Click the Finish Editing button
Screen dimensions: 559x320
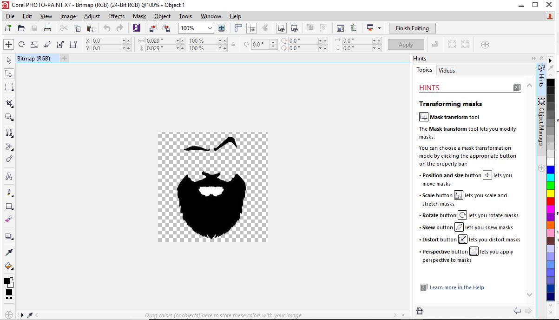click(412, 28)
